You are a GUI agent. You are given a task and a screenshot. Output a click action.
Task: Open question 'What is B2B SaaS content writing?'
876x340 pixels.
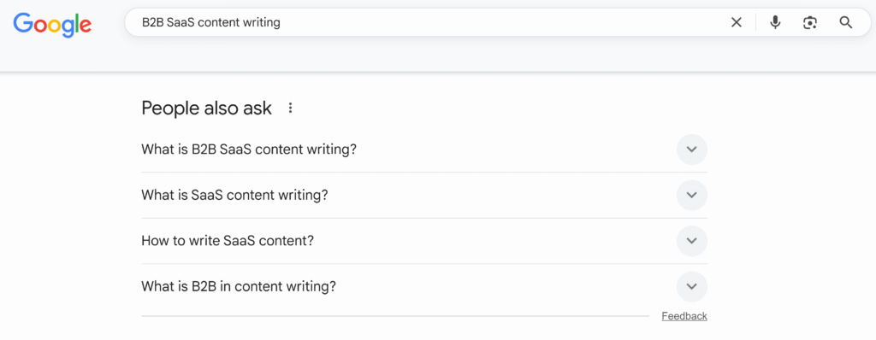click(x=249, y=149)
